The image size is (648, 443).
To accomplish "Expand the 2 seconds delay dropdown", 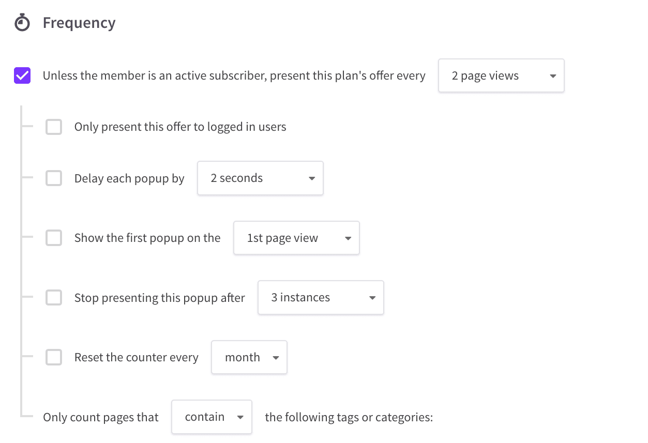I will tap(260, 178).
